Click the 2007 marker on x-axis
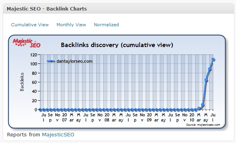This screenshot has height=143, width=236. [64, 117]
